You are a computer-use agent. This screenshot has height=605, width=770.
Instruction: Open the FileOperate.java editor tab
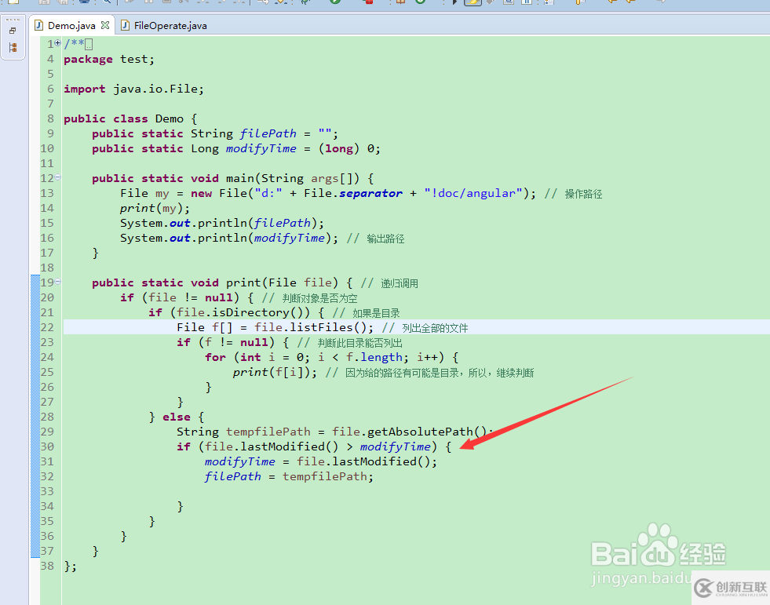[x=165, y=26]
